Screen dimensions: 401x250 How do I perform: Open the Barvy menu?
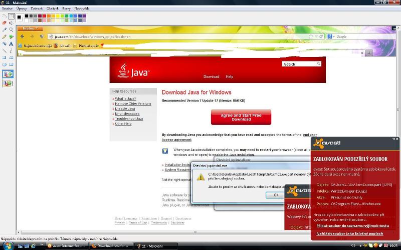point(66,8)
